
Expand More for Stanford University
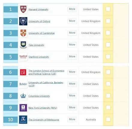pos(72,57)
